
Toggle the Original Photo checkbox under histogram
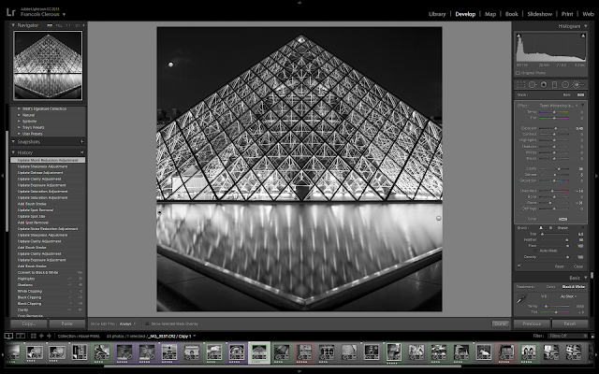click(518, 73)
